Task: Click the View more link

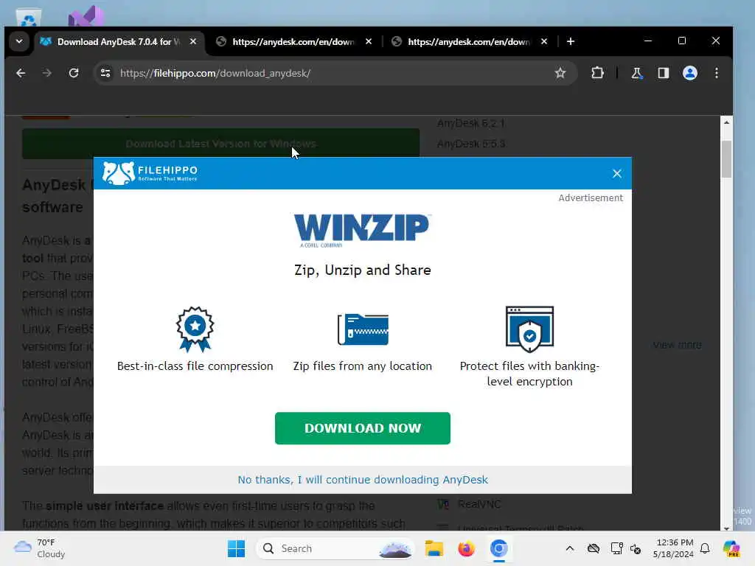Action: click(677, 345)
